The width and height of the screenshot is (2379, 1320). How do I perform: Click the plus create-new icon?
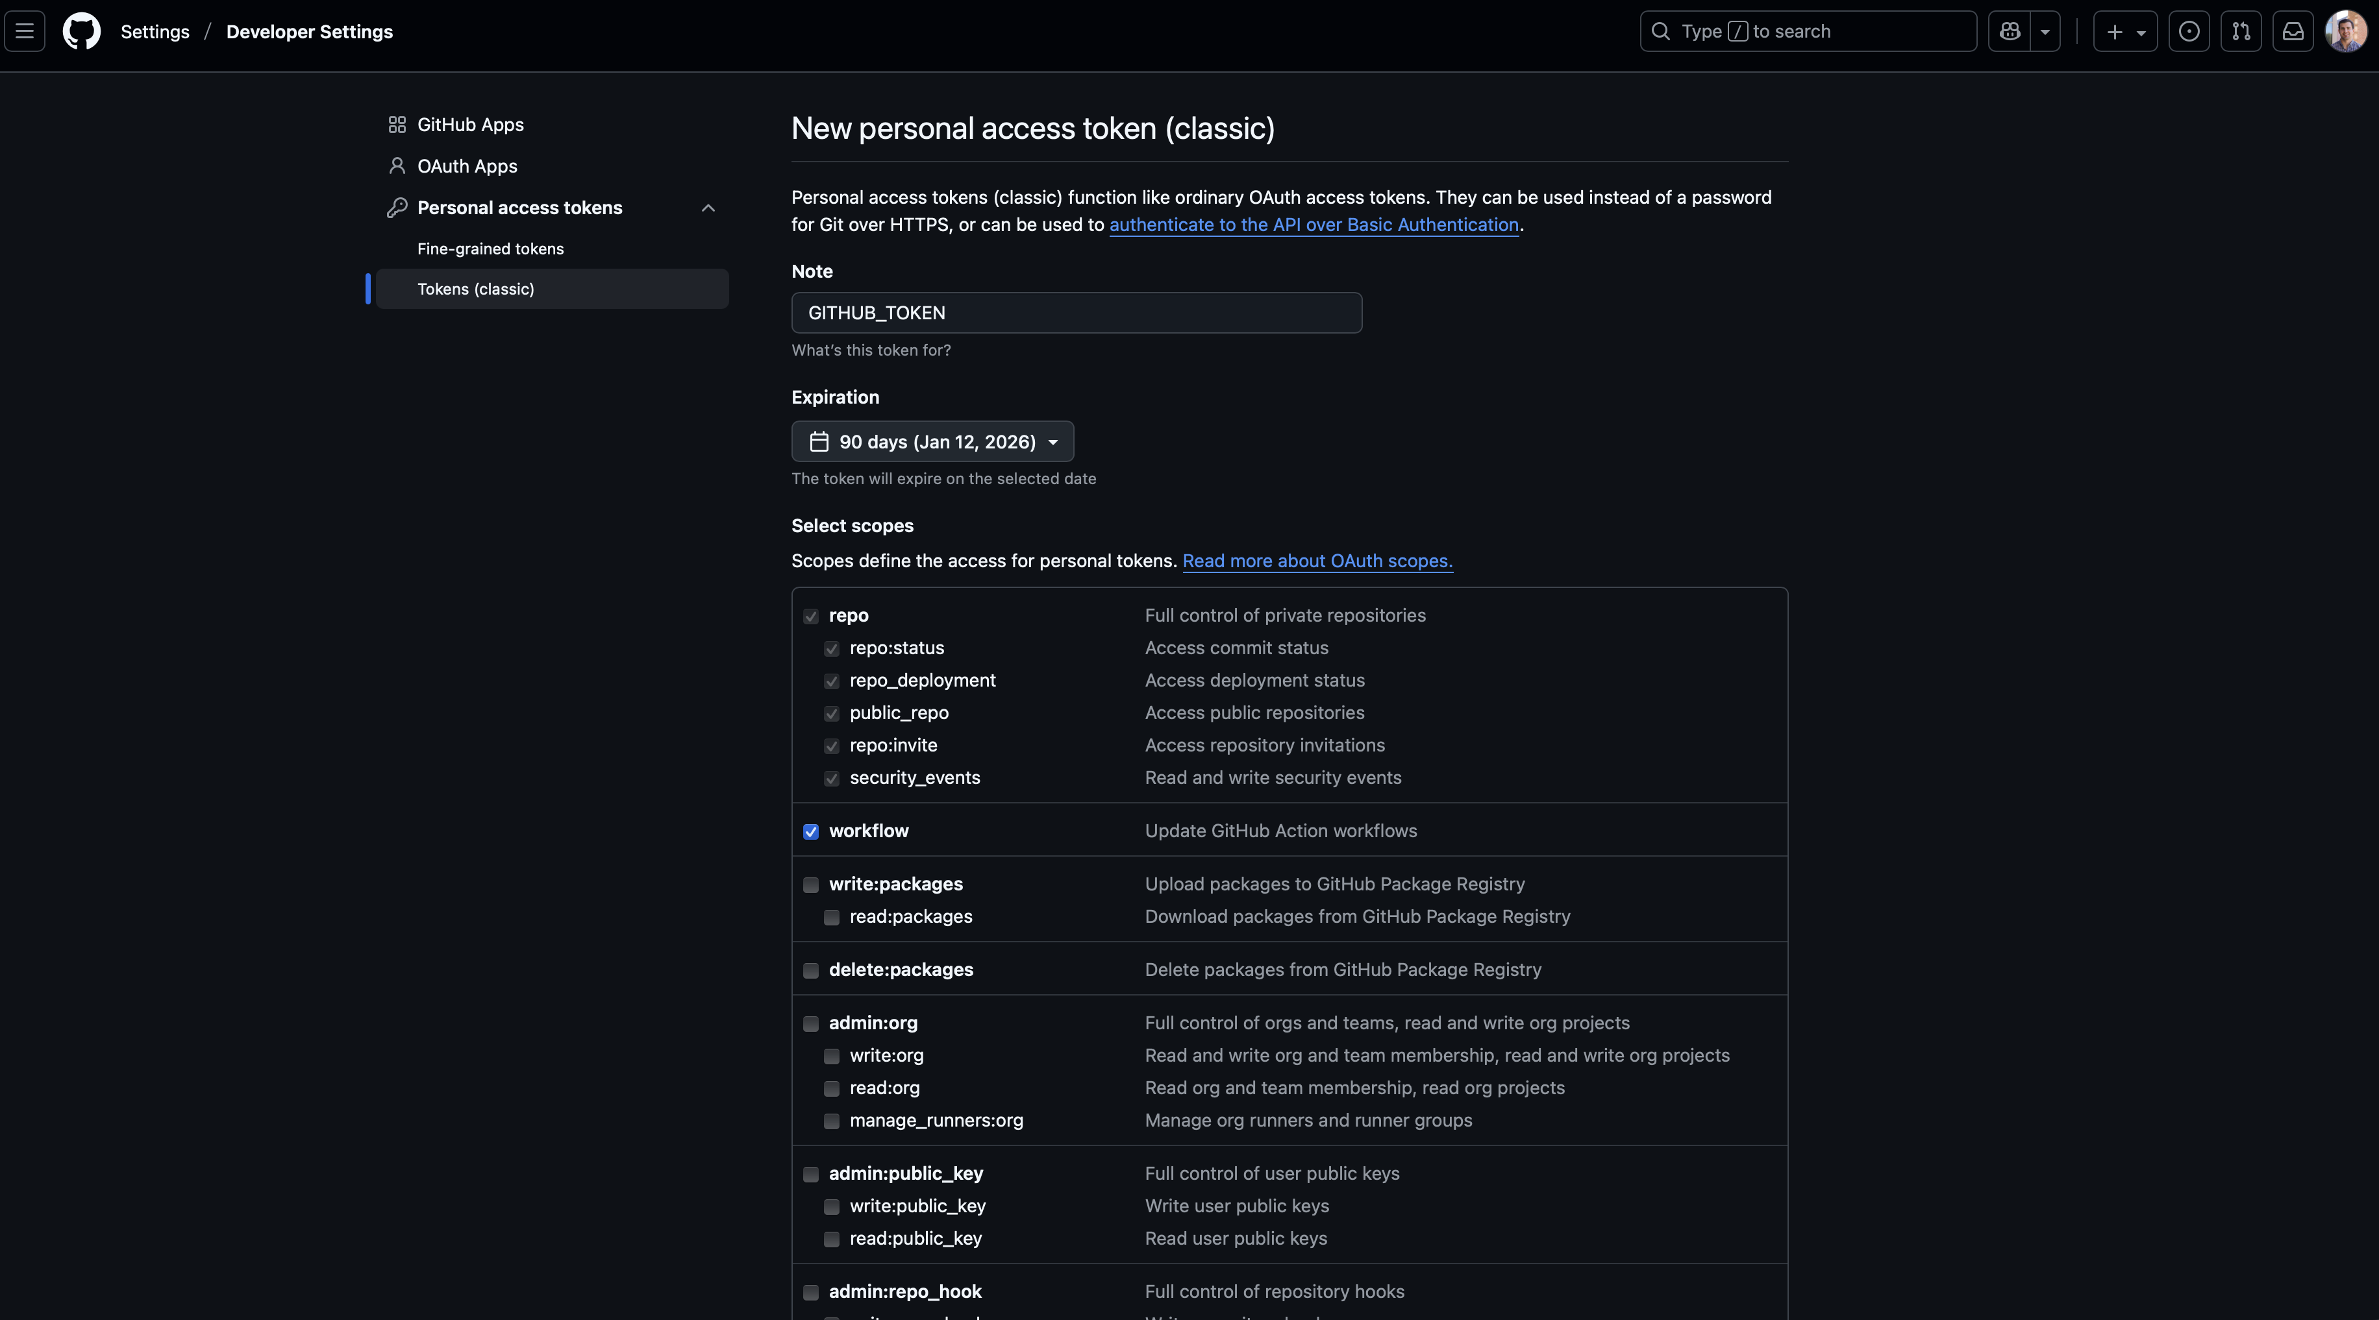click(x=2115, y=31)
